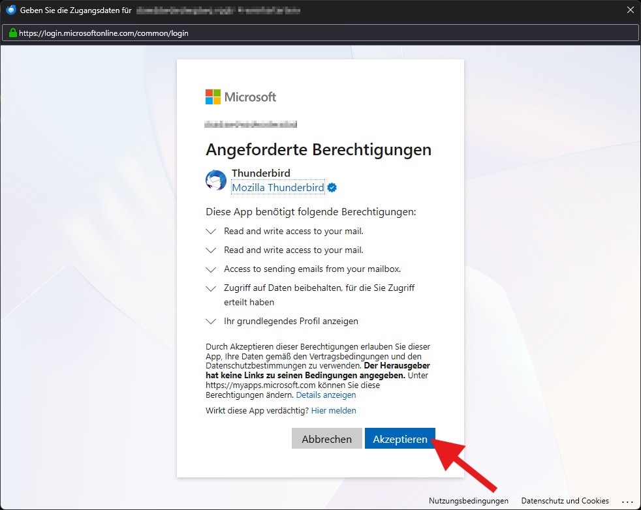Expand 'Access to sending emails' permission
The image size is (641, 510).
pyautogui.click(x=211, y=269)
